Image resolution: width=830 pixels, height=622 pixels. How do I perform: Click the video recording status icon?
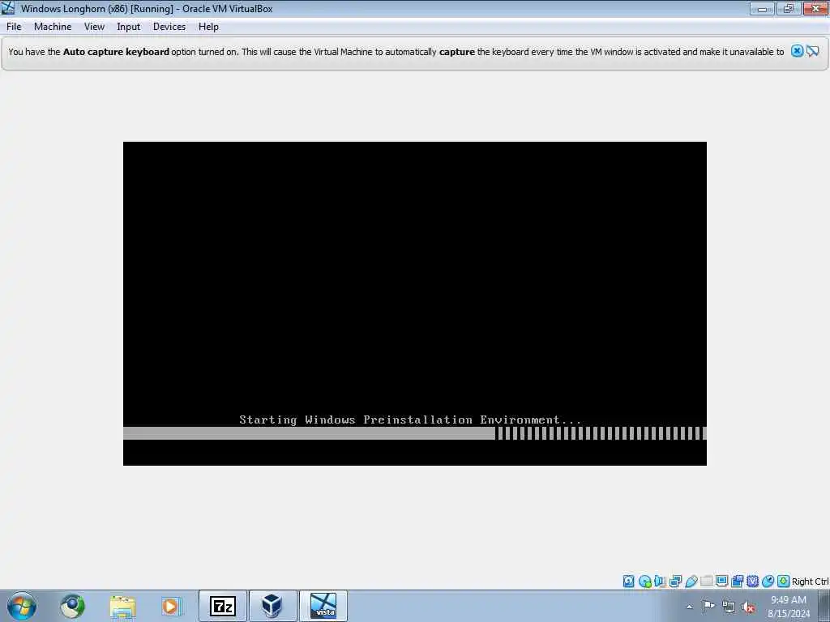[737, 582]
